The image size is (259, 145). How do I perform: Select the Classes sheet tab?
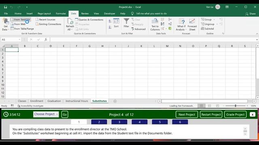click(x=22, y=101)
